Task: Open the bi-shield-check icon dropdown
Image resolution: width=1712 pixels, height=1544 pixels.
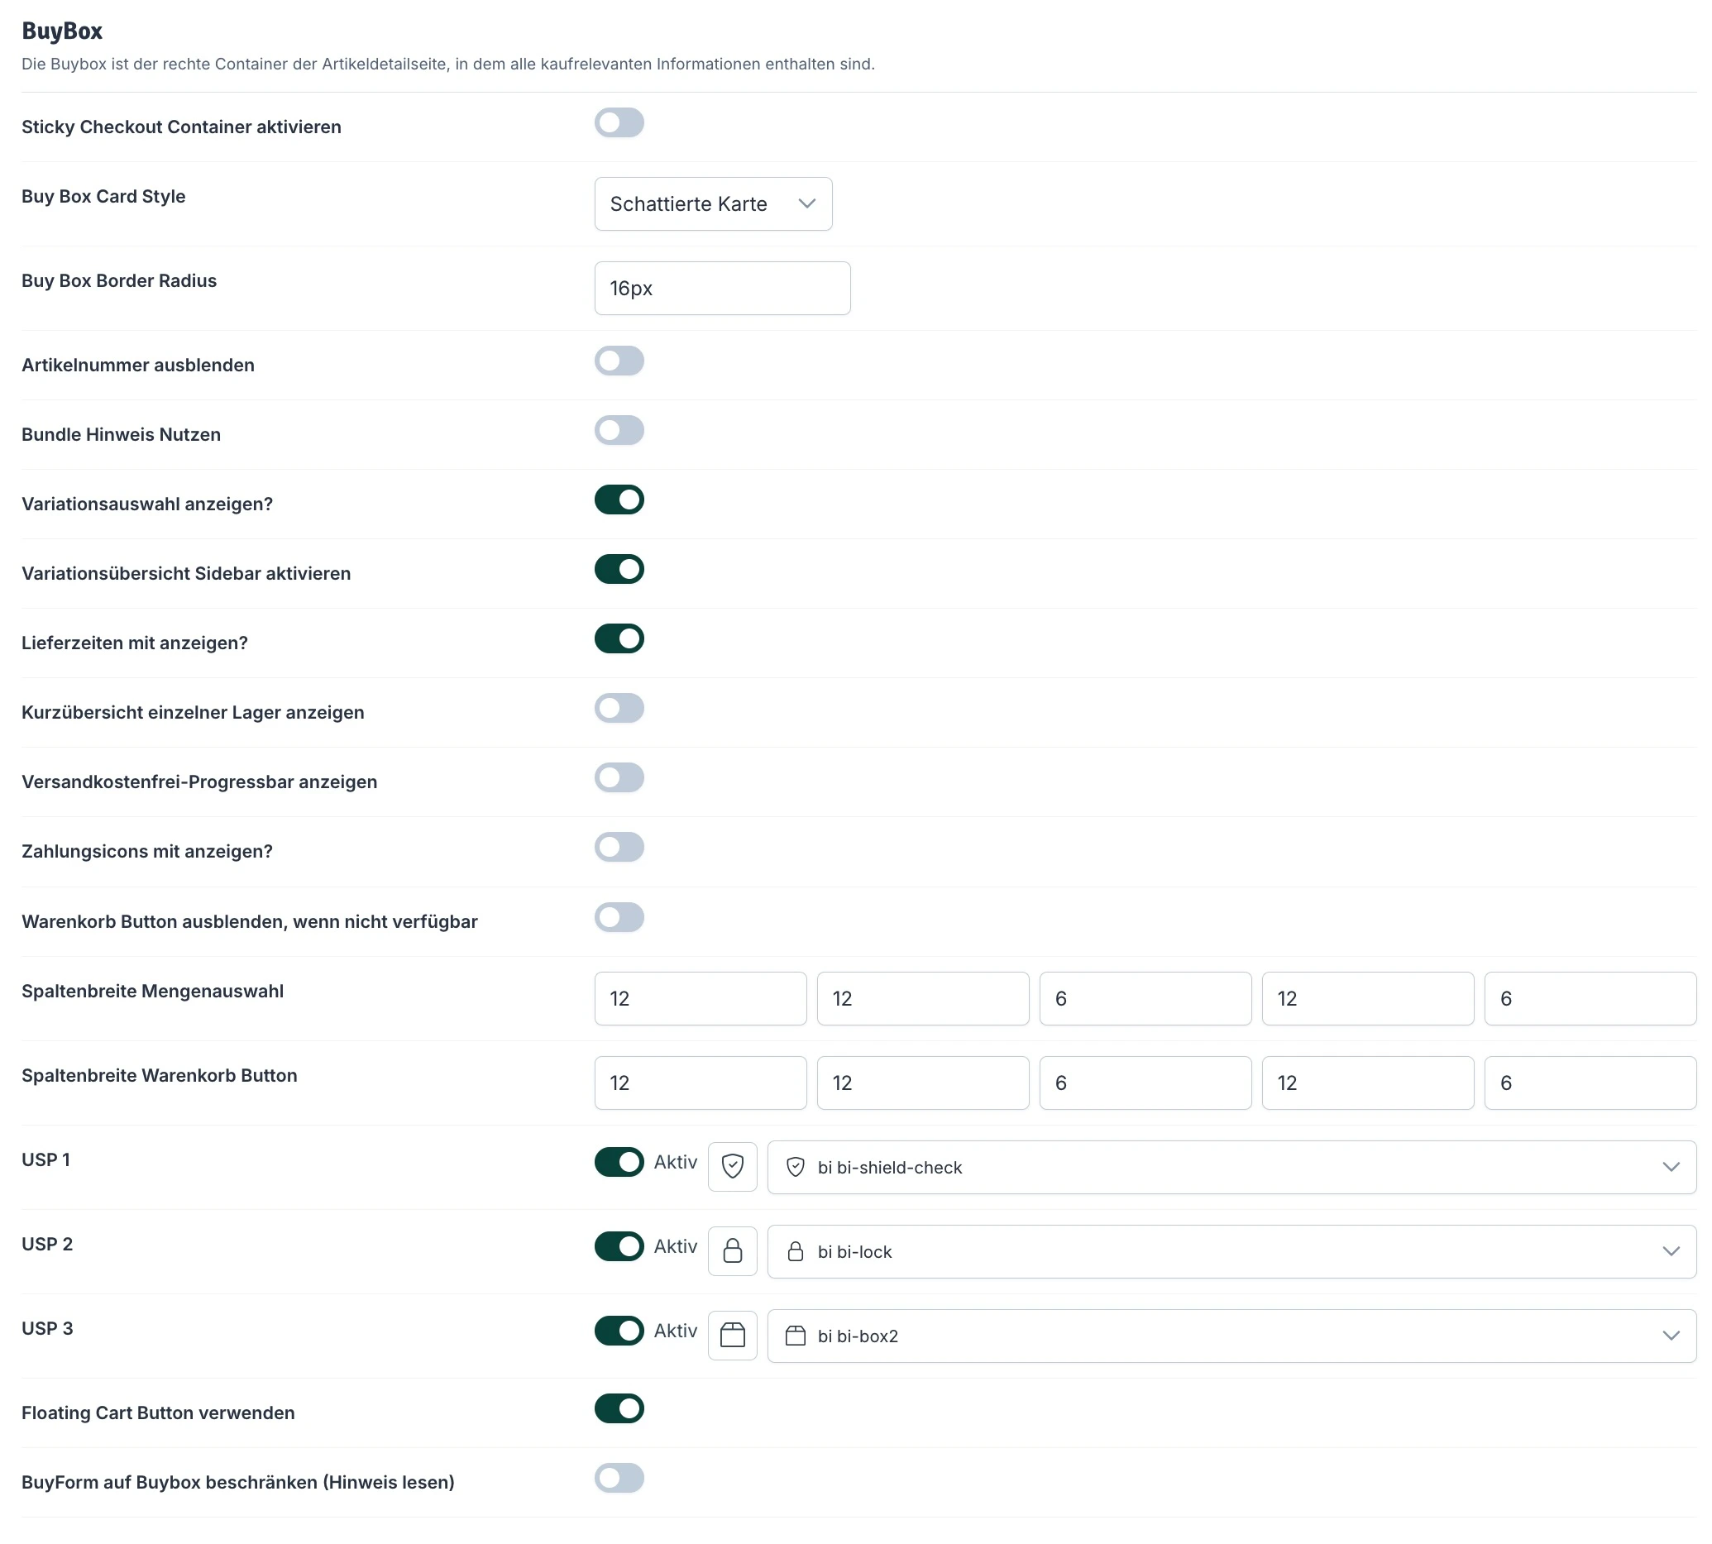Action: click(x=1230, y=1167)
